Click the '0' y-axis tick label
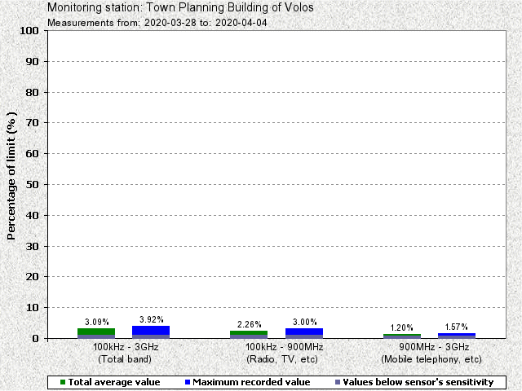 (36, 339)
